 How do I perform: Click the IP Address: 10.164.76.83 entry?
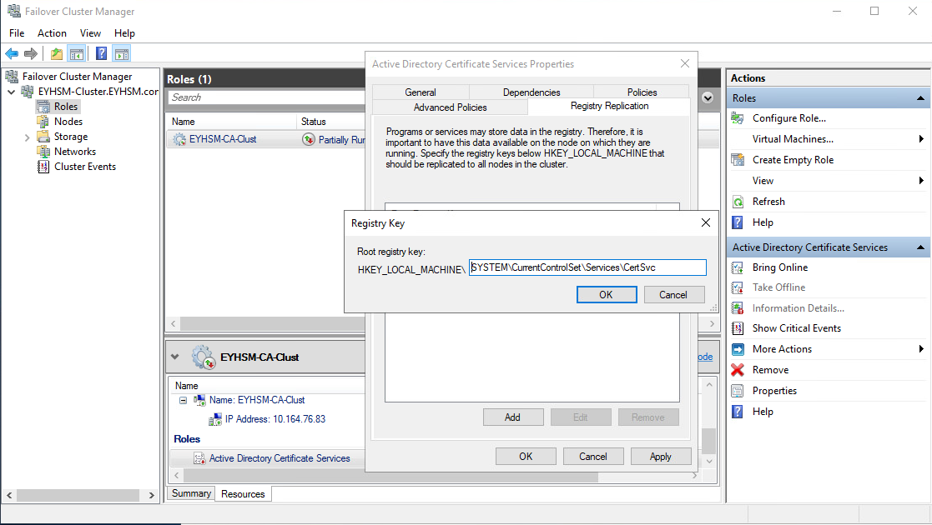click(275, 419)
